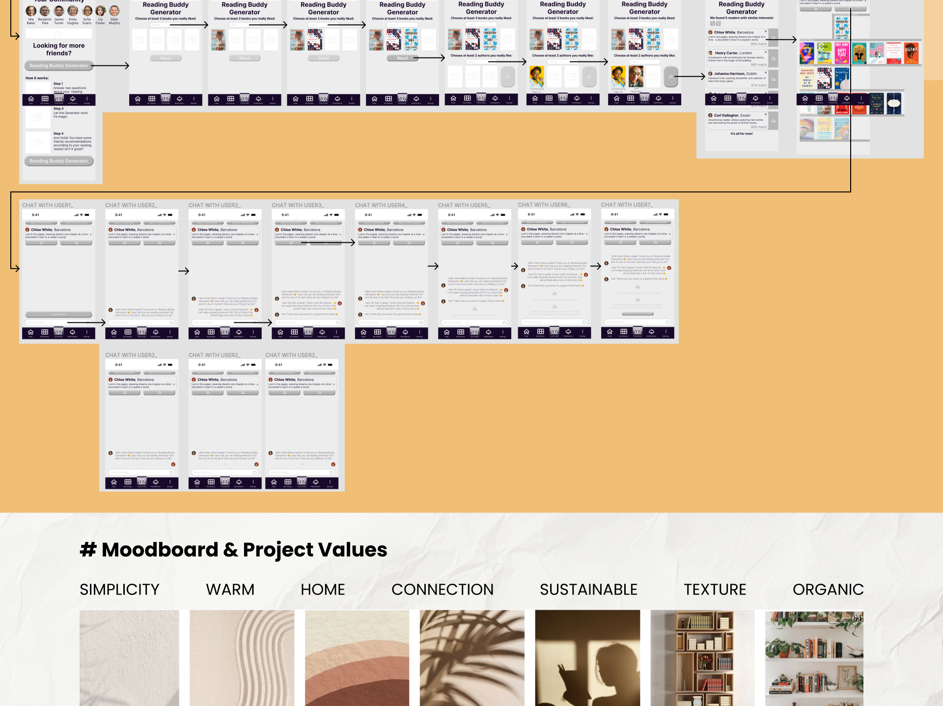
Task: Click Reading Buddy Generator button below Step 4
Action: coord(59,161)
